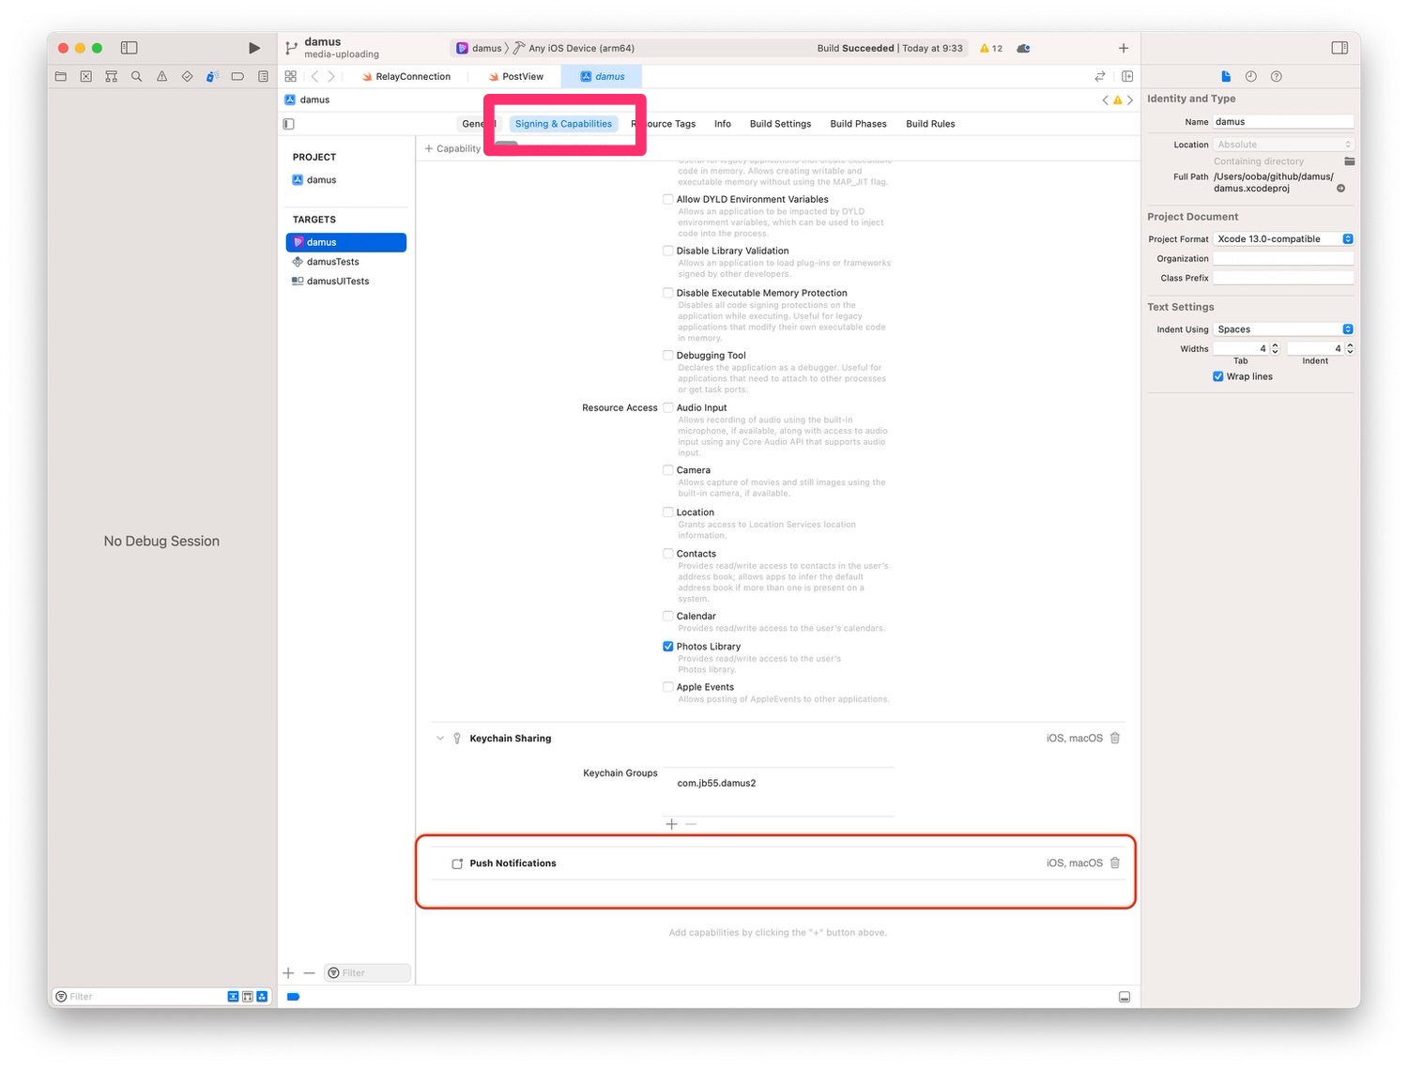This screenshot has height=1070, width=1408.
Task: Enable Camera resource access checkbox
Action: click(668, 470)
